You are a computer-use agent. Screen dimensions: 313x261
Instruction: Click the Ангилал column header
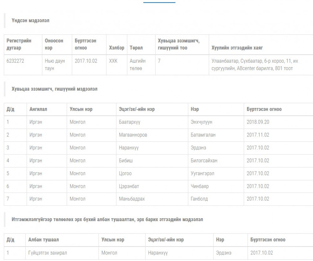[38, 109]
